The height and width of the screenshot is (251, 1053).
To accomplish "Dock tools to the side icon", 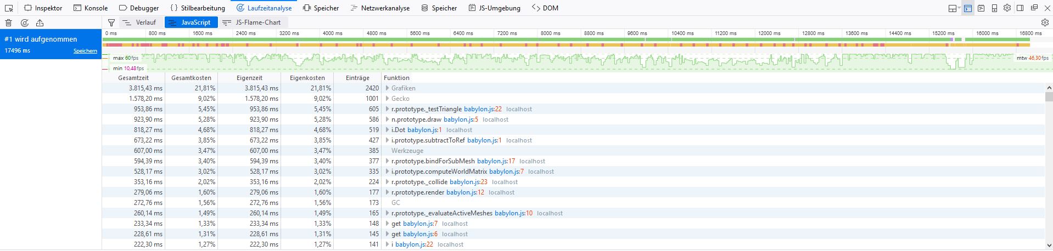I will [1020, 8].
